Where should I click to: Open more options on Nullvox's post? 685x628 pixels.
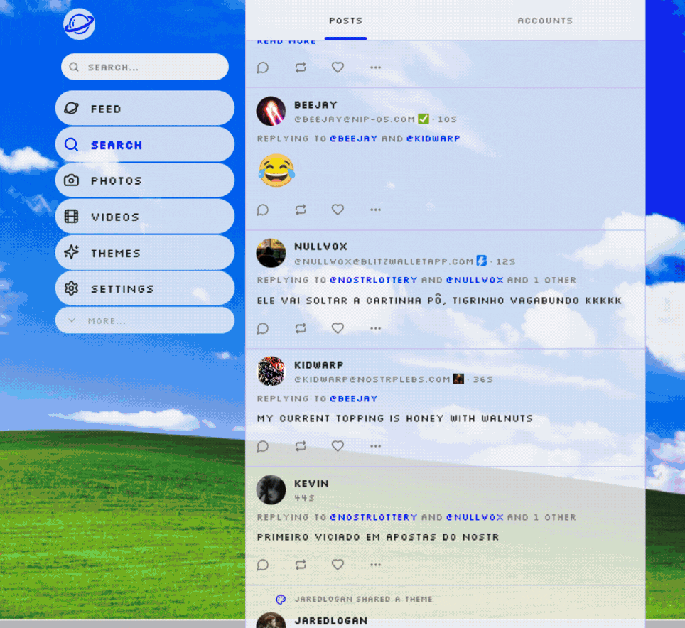pyautogui.click(x=375, y=328)
